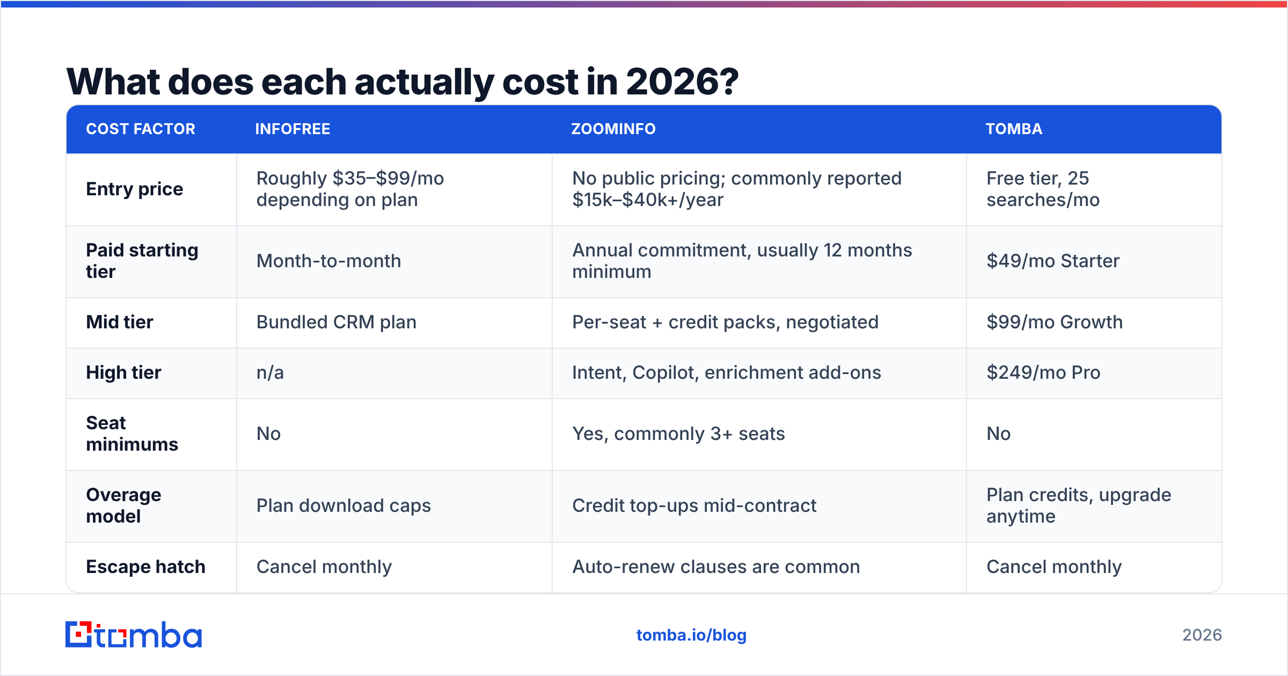Click the 'Overage model' row label
The width and height of the screenshot is (1288, 676).
tap(123, 505)
